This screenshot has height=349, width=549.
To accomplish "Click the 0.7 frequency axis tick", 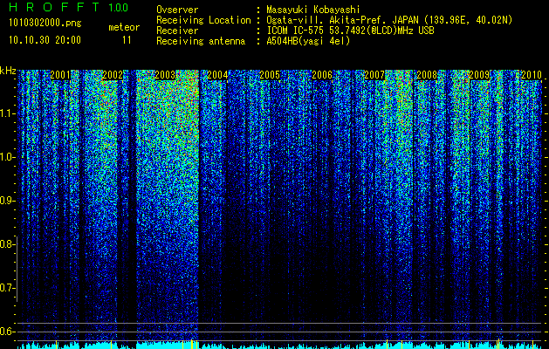I will pyautogui.click(x=7, y=288).
